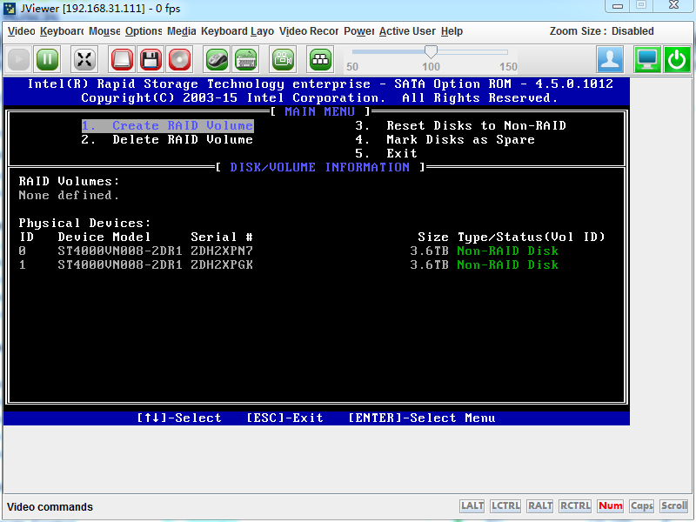
Task: Toggle full screen mode icon
Action: pyautogui.click(x=84, y=59)
